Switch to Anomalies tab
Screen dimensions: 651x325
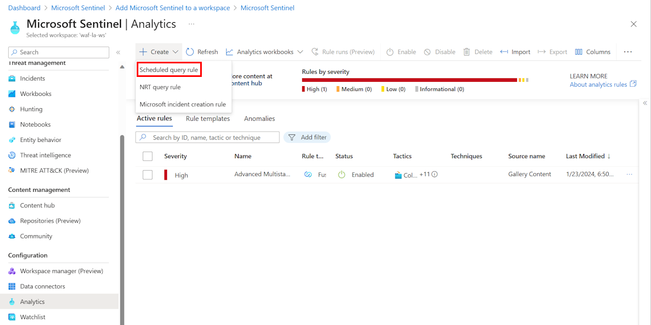pos(259,119)
